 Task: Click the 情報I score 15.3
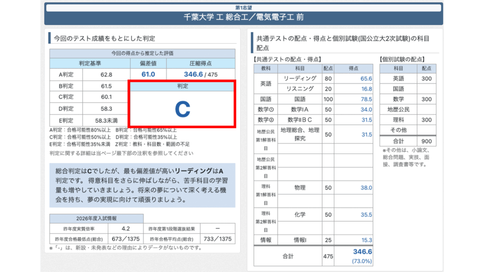click(x=366, y=240)
